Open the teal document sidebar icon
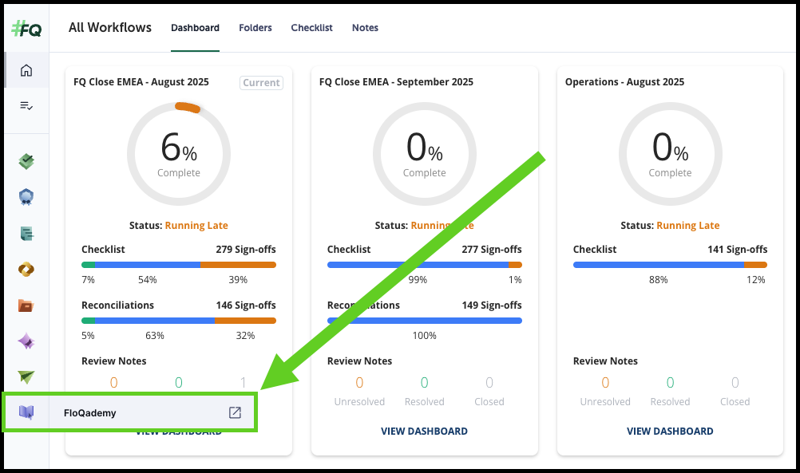Image resolution: width=800 pixels, height=473 pixels. 26,234
